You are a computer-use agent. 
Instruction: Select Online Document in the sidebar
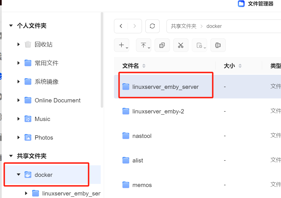pyautogui.click(x=58, y=100)
